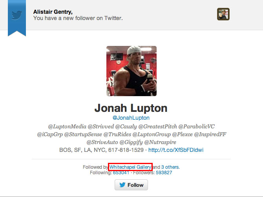
Task: Open the @StriveAuto mention
Action: [x=102, y=142]
